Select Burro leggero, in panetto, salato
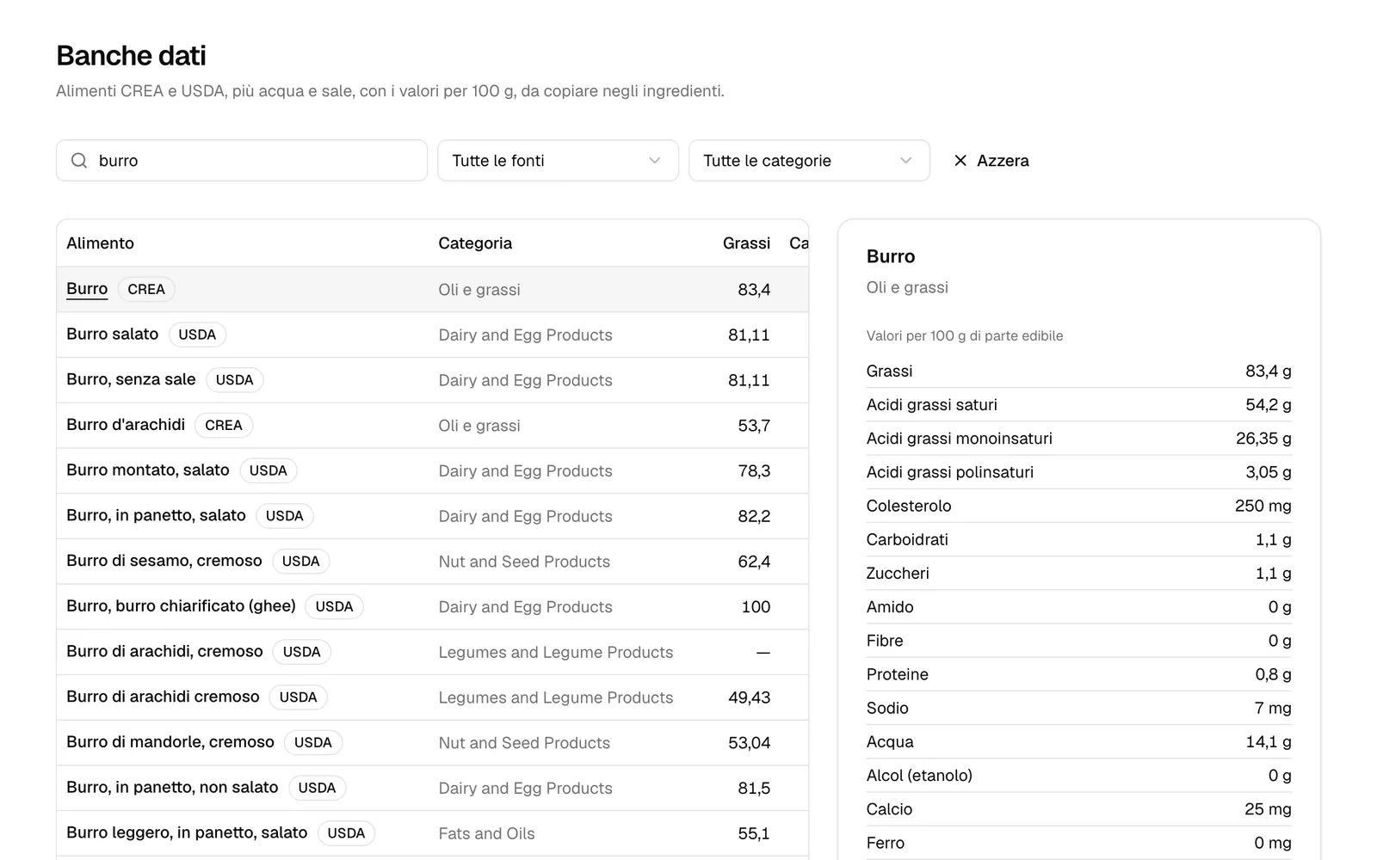The image size is (1377, 860). point(433,833)
